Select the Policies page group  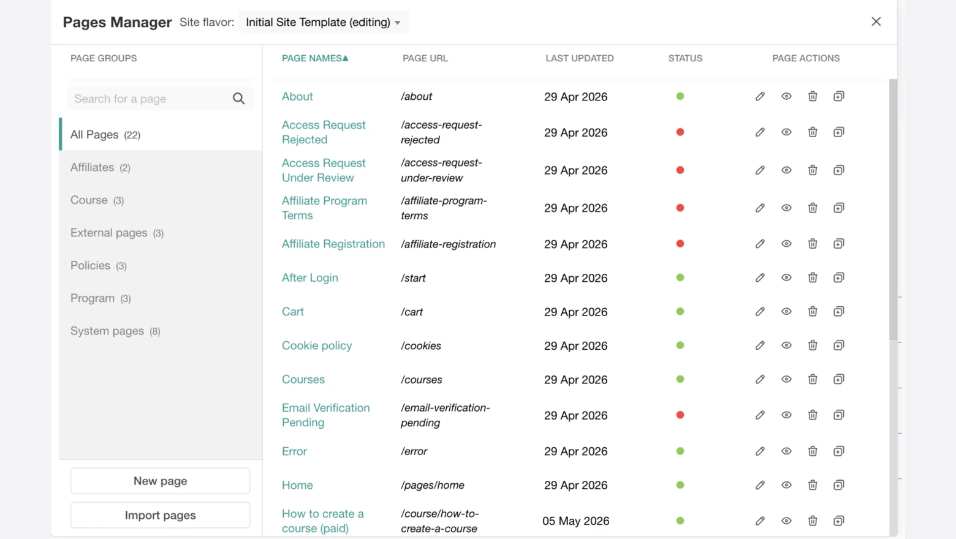point(161,265)
